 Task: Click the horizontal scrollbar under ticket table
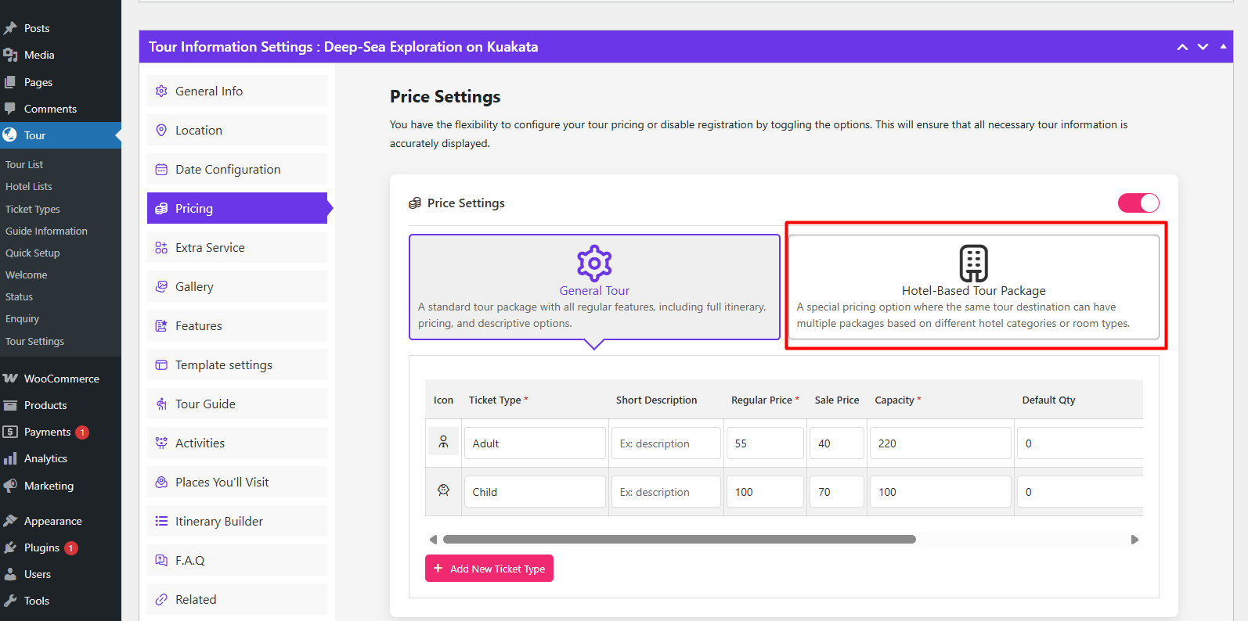(679, 540)
